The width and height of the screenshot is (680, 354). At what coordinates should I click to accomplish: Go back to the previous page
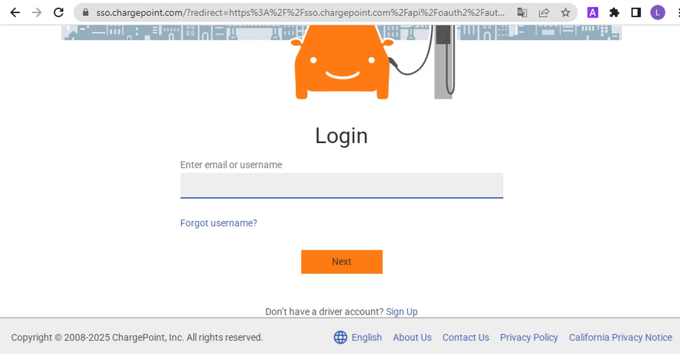(x=15, y=13)
